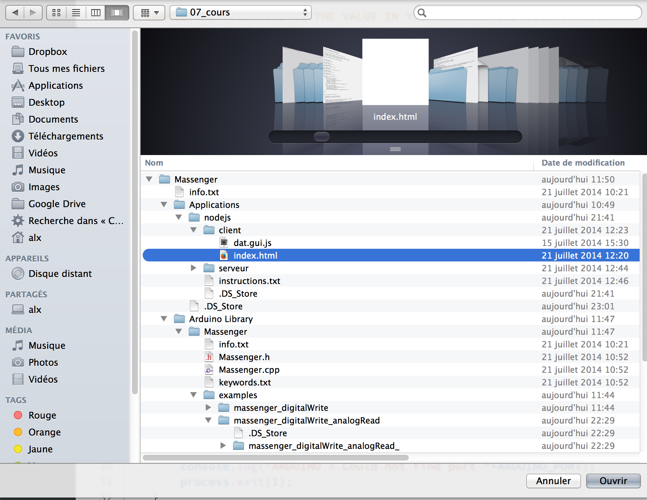Open the 07_cours folder path popup
Image resolution: width=647 pixels, height=500 pixels.
tap(241, 13)
